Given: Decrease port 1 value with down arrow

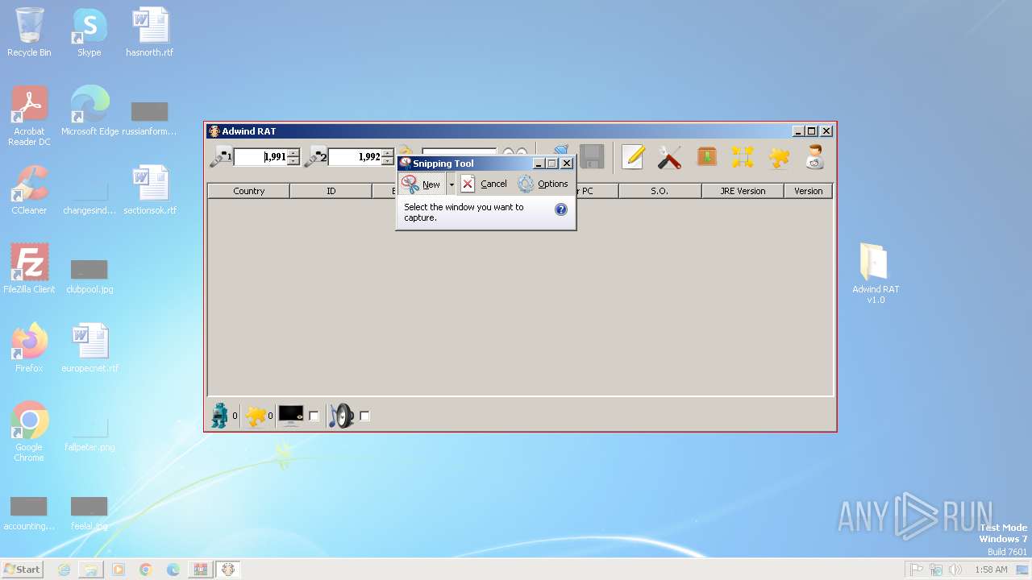Looking at the screenshot, I should click(293, 162).
